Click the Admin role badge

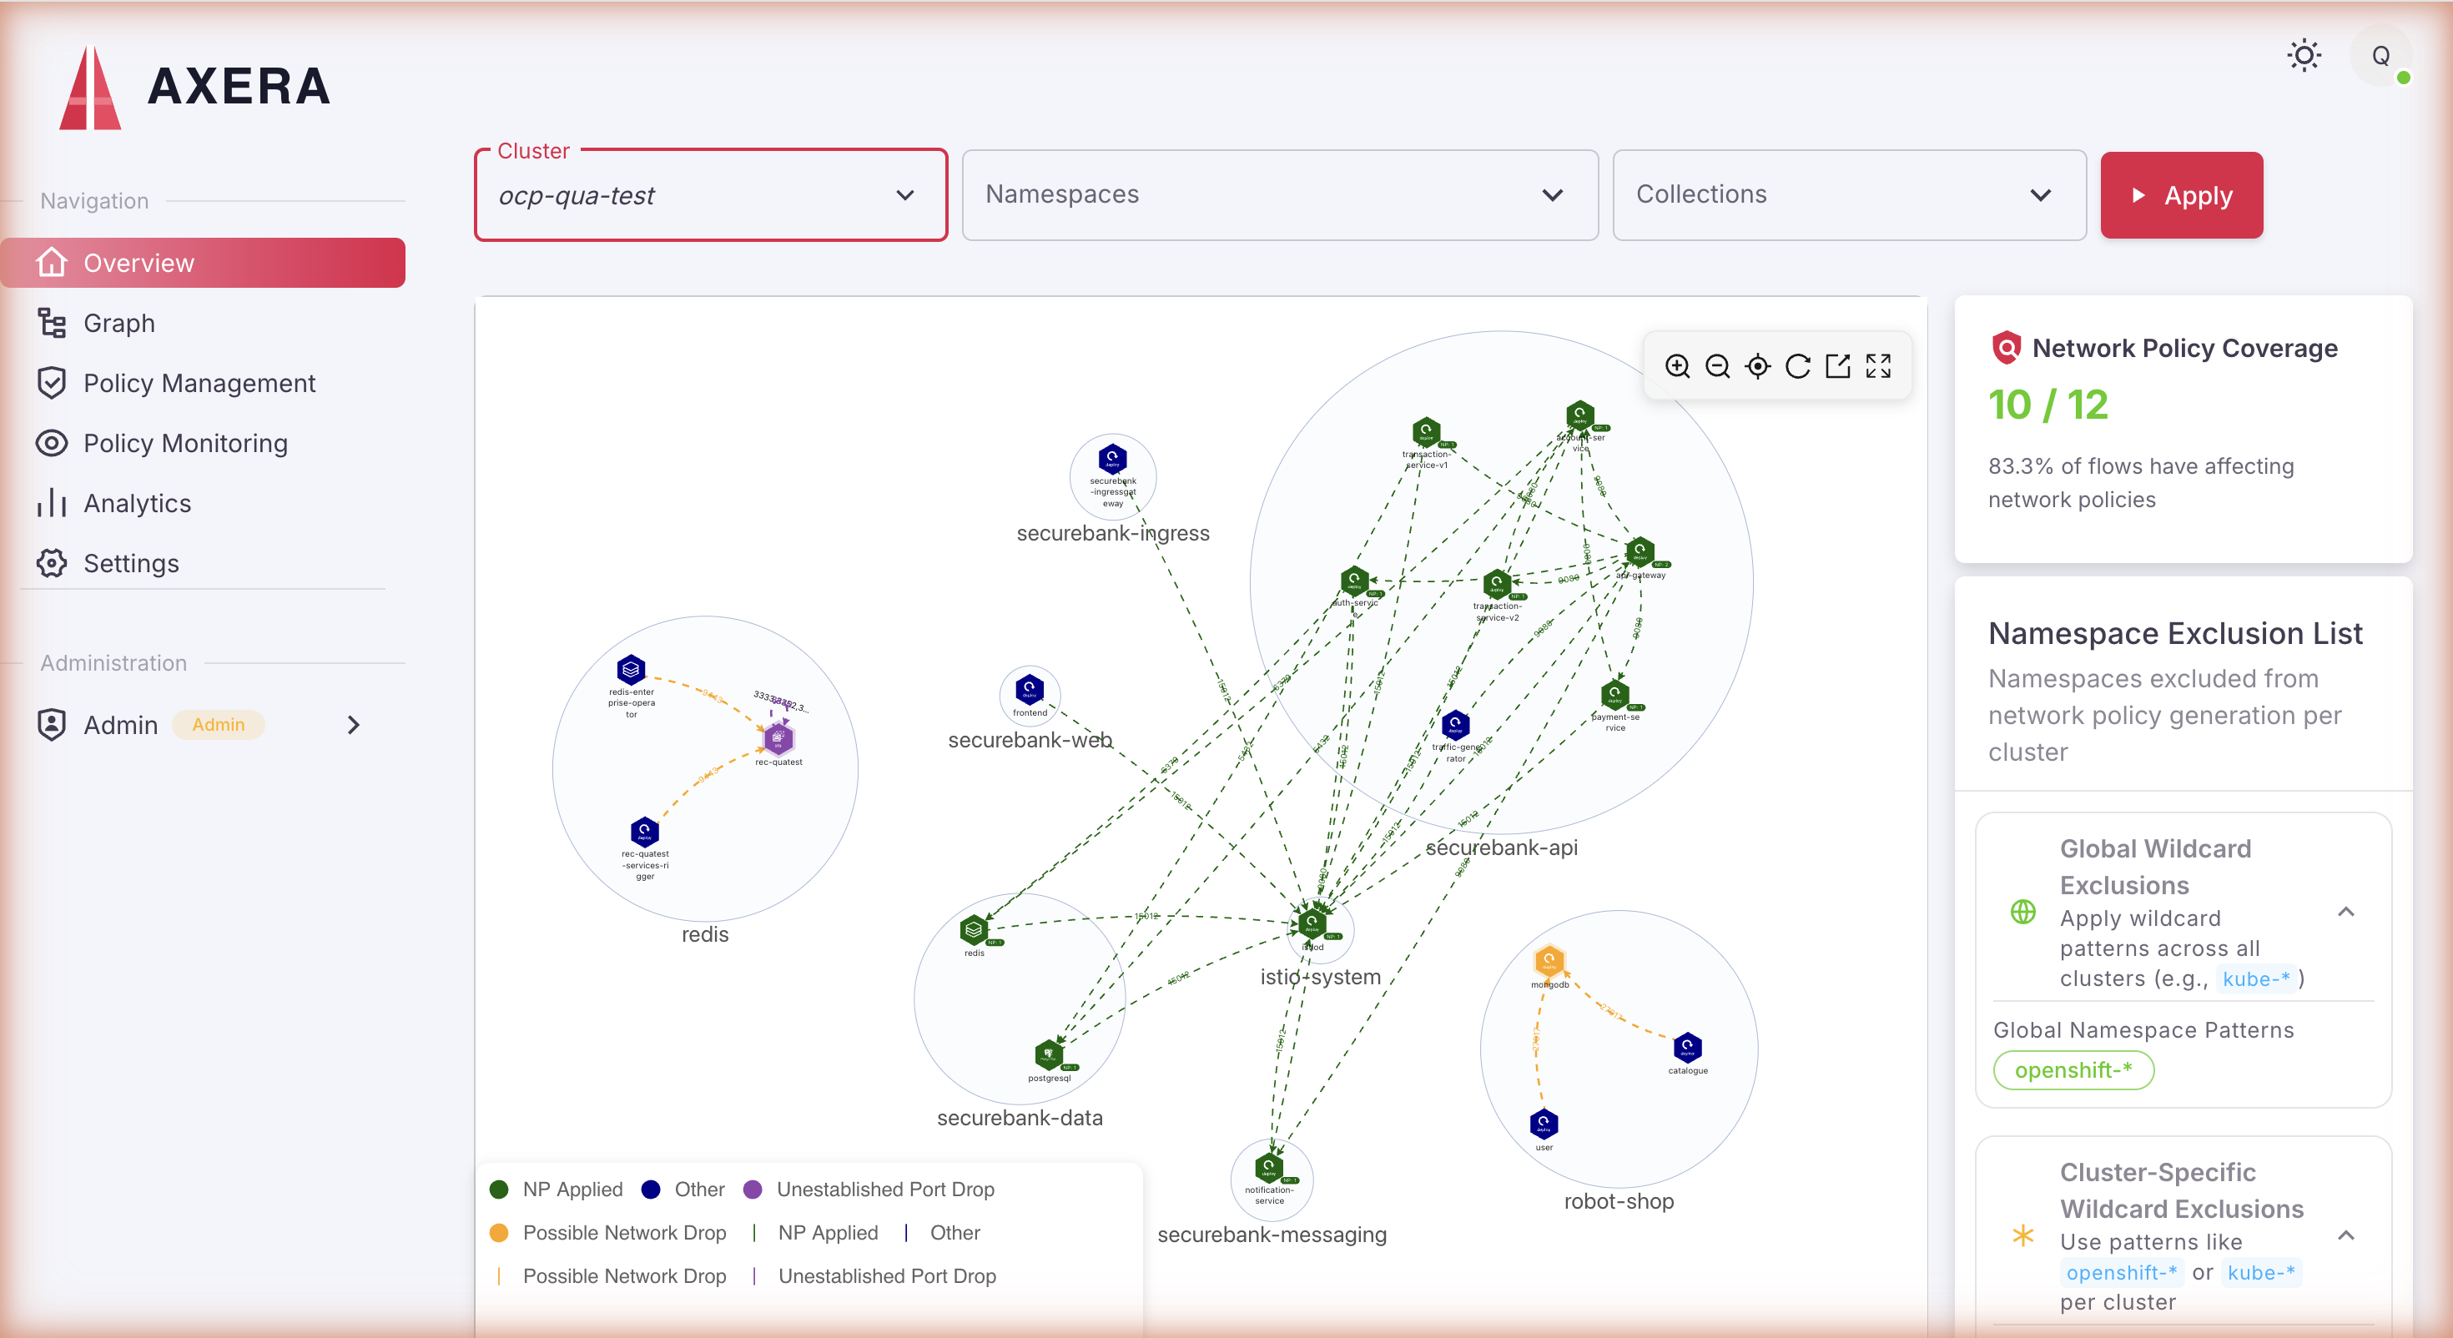[x=218, y=725]
